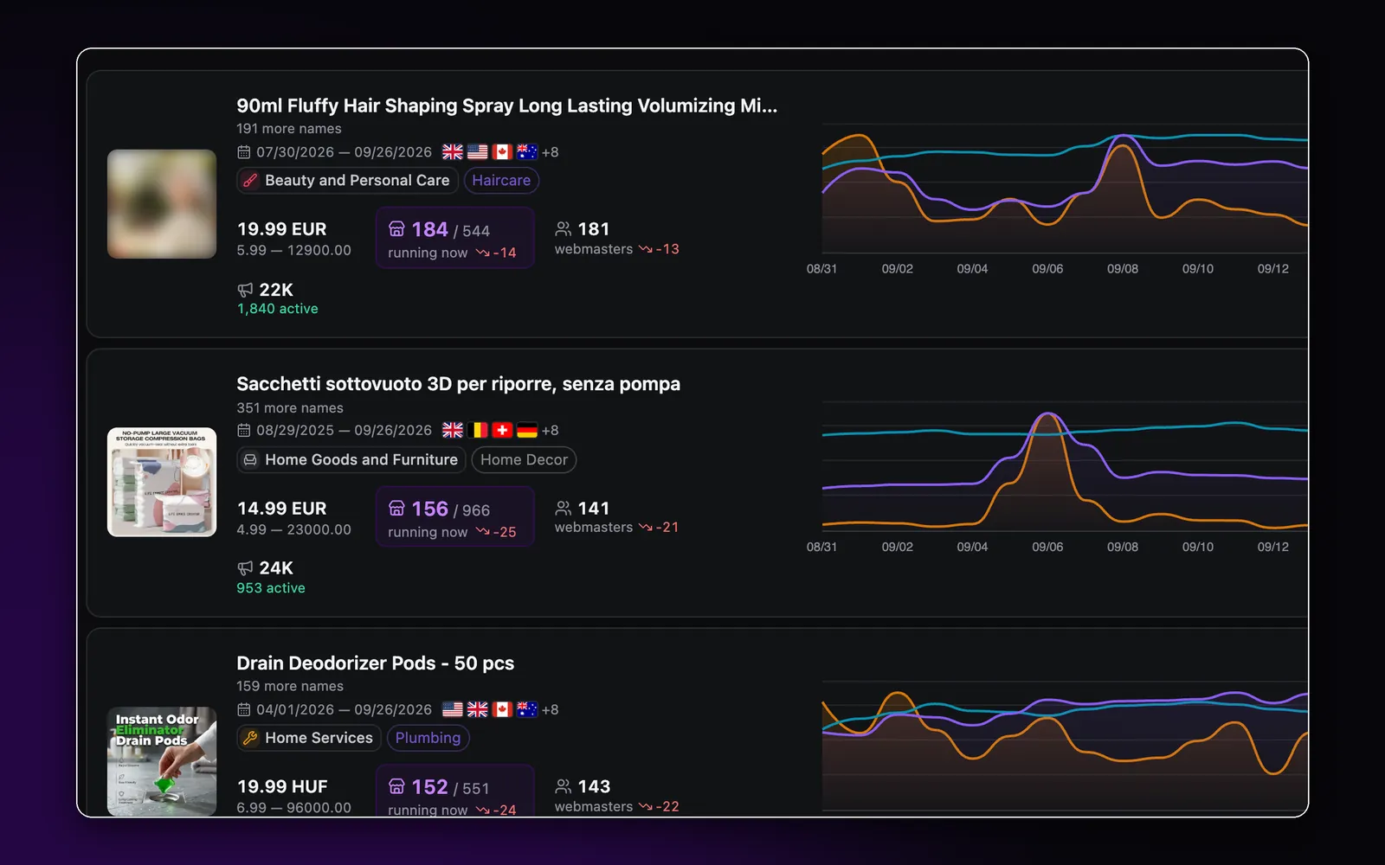Screen dimensions: 1385x865
Task: Open Sacchetti sottovuoto 3D product title
Action: (458, 384)
